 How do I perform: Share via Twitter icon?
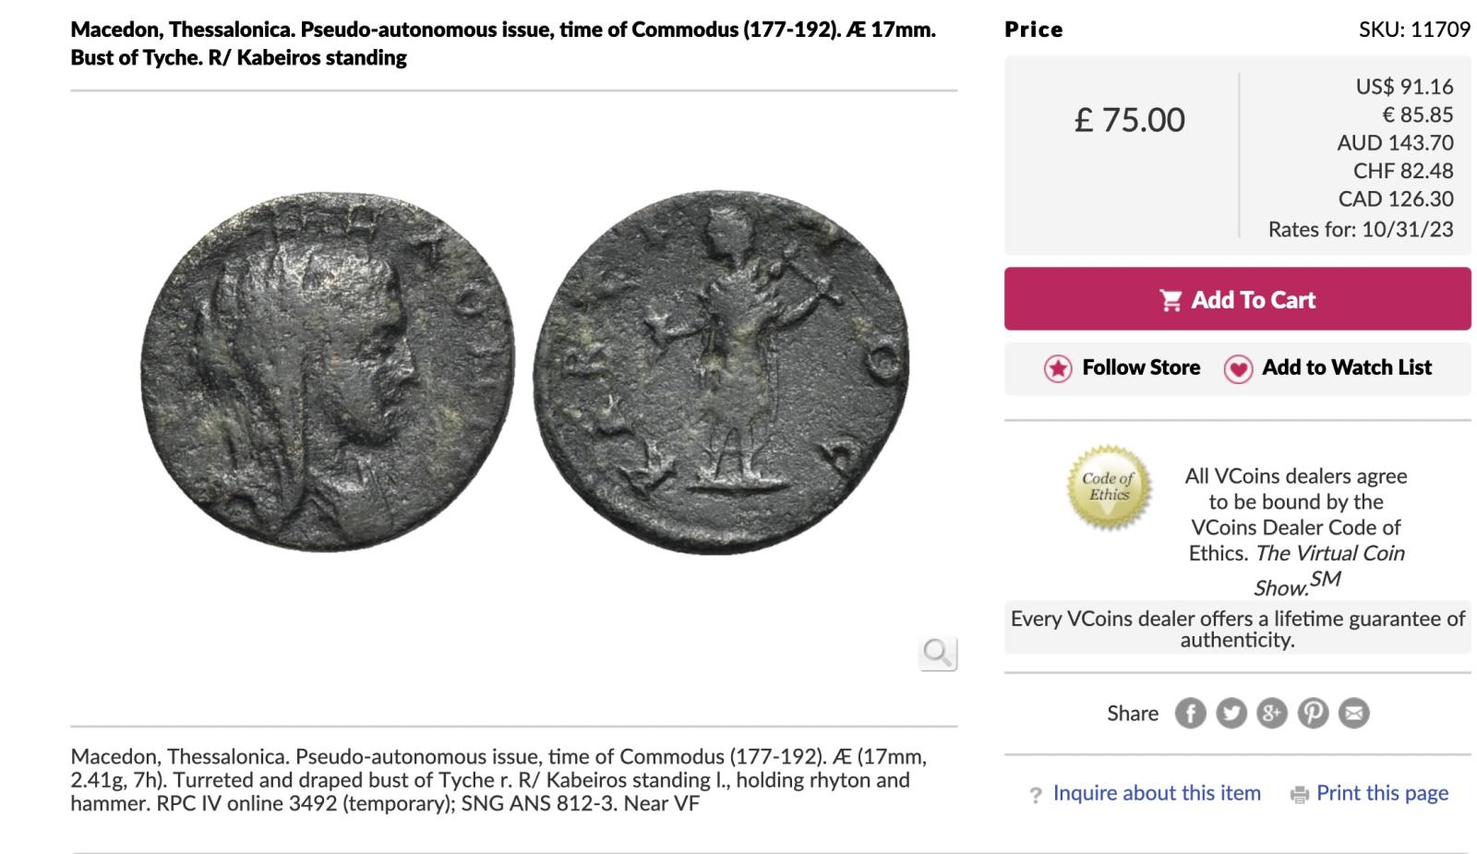(1231, 713)
